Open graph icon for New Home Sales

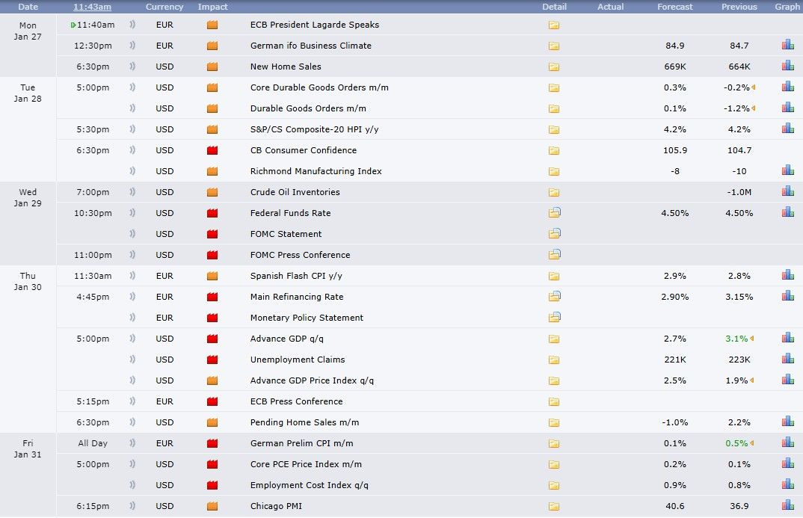click(787, 67)
